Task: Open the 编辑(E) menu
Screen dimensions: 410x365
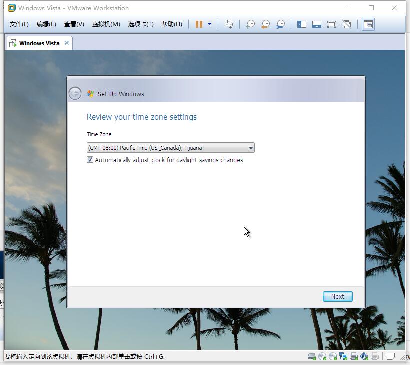Action: tap(46, 24)
